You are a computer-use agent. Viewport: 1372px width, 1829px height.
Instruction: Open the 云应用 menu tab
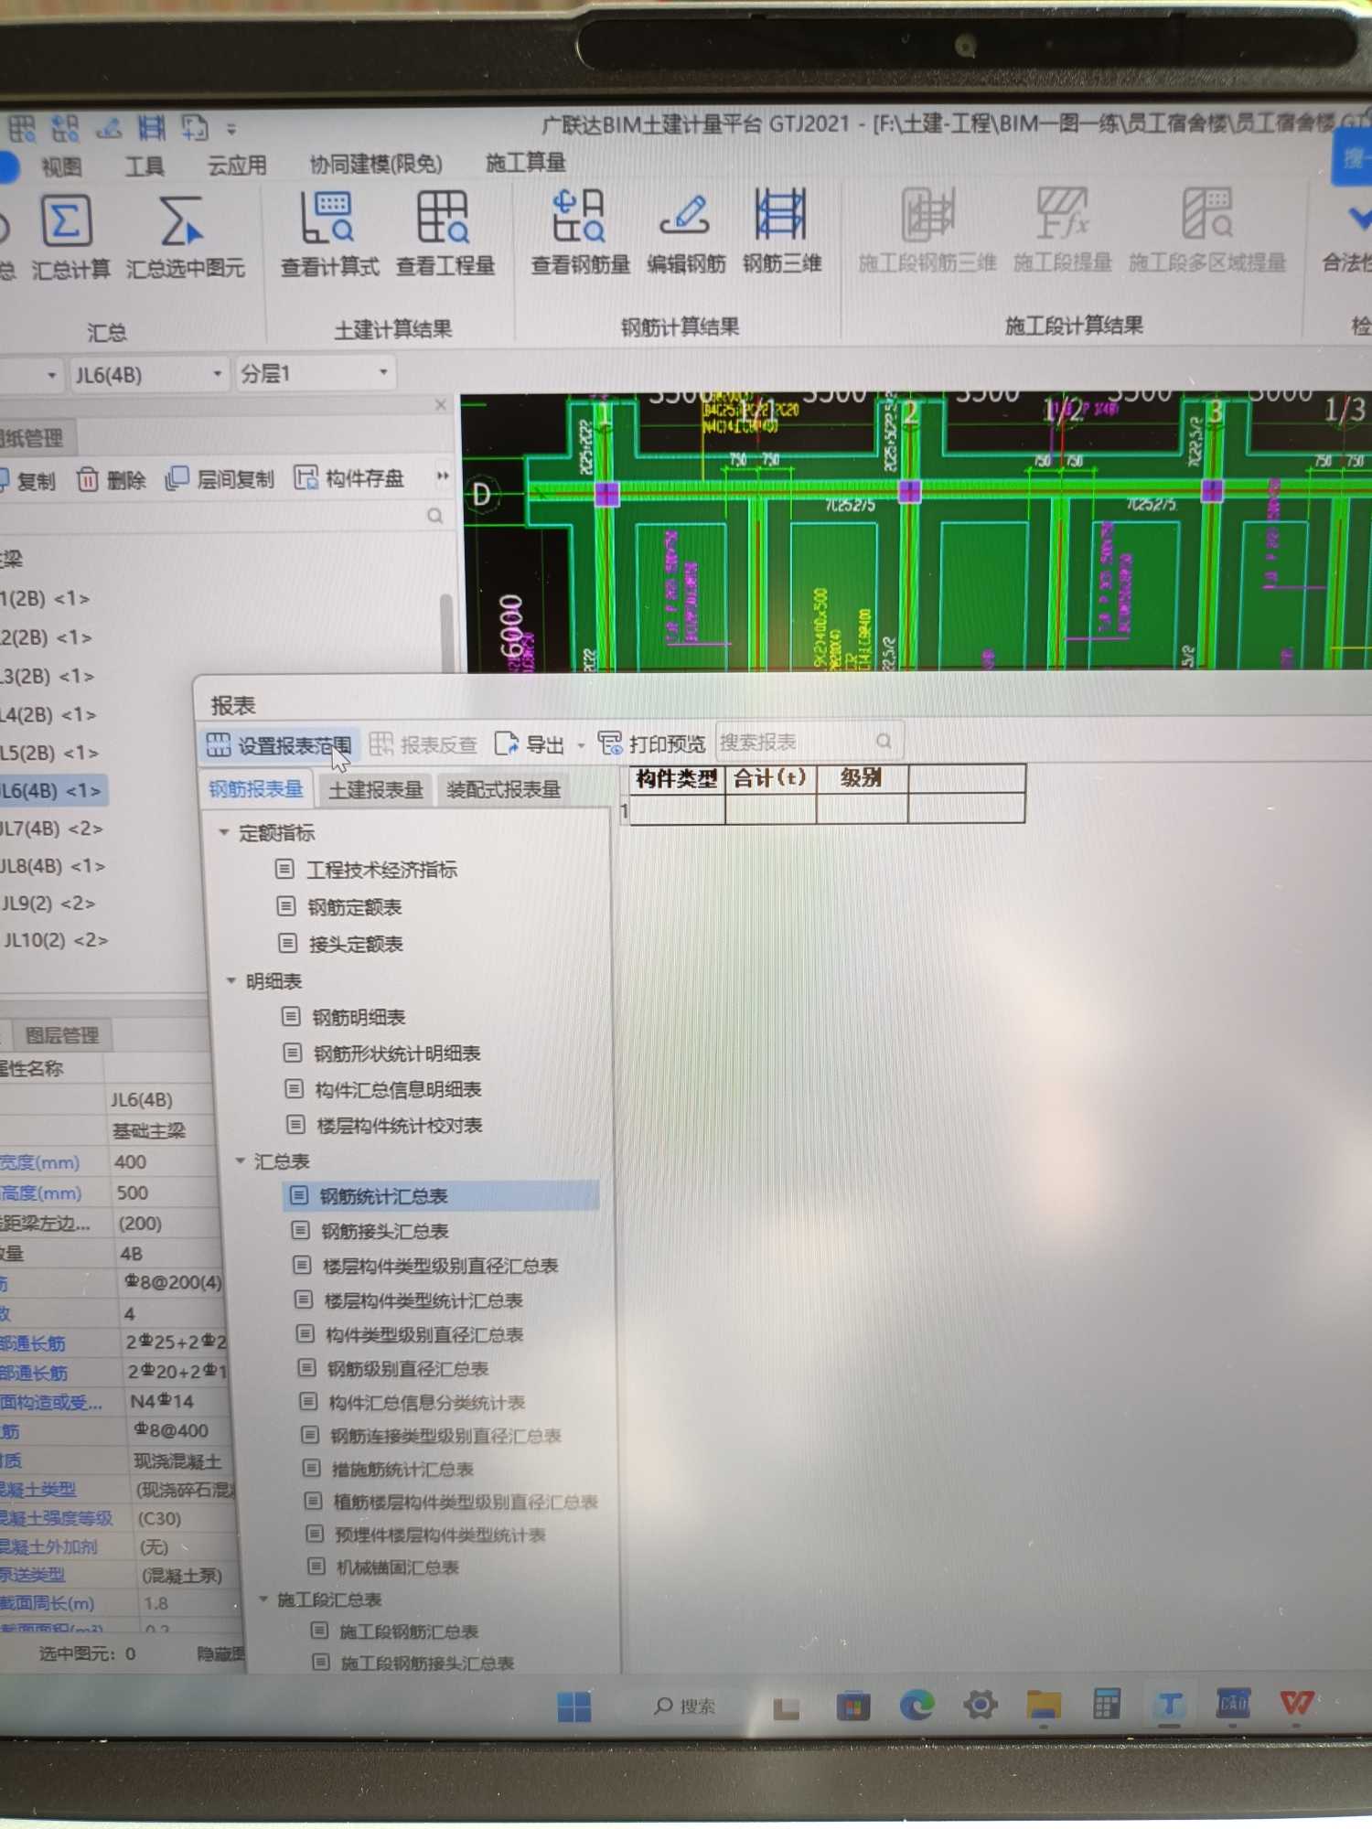pyautogui.click(x=237, y=165)
